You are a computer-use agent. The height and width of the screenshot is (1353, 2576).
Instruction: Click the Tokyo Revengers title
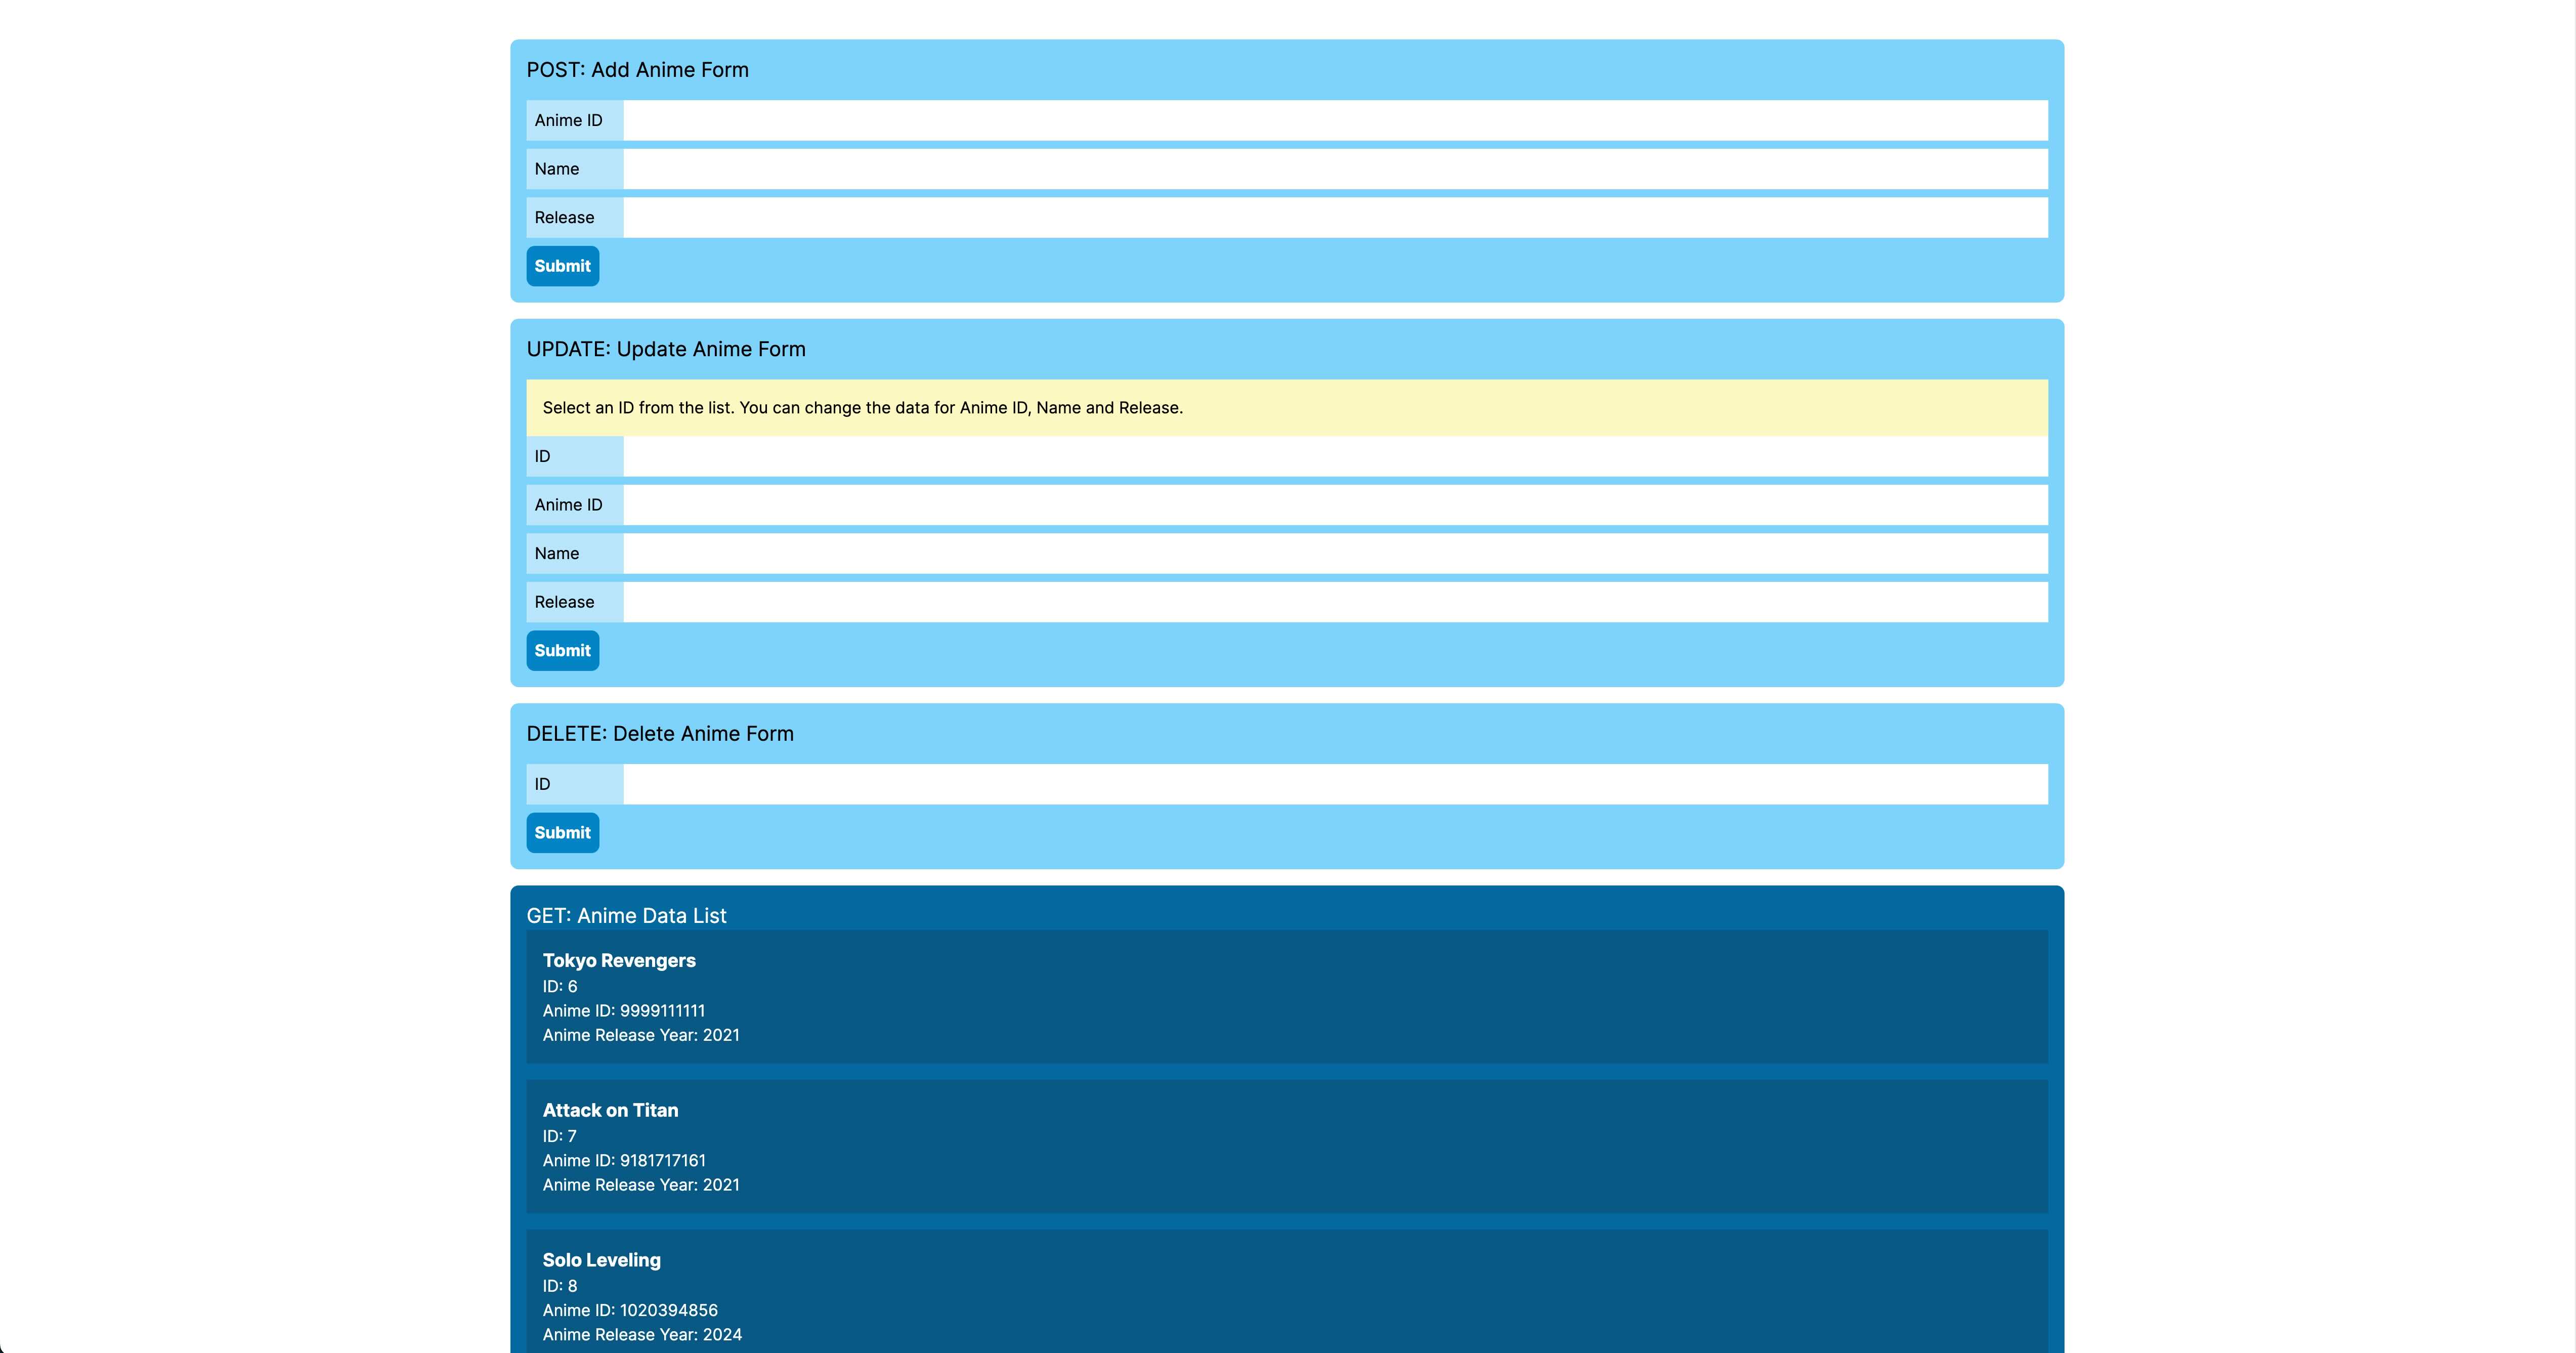[x=619, y=960]
